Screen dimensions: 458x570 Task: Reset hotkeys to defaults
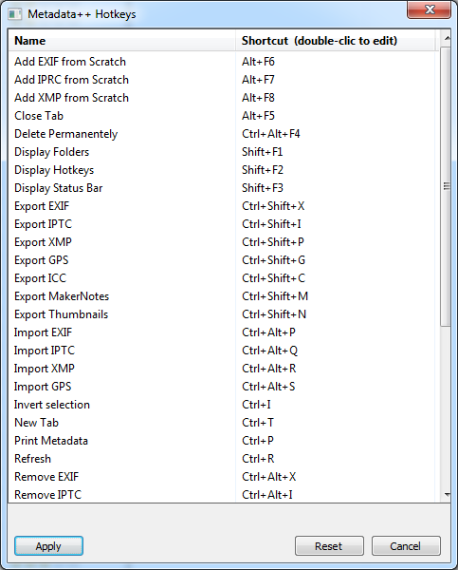[x=329, y=546]
